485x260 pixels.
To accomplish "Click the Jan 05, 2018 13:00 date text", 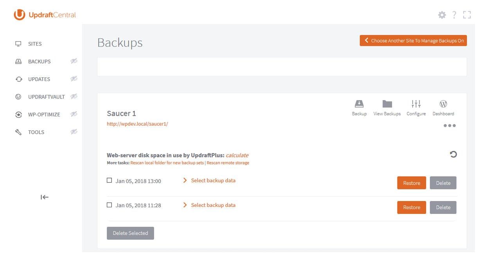I will [x=138, y=181].
